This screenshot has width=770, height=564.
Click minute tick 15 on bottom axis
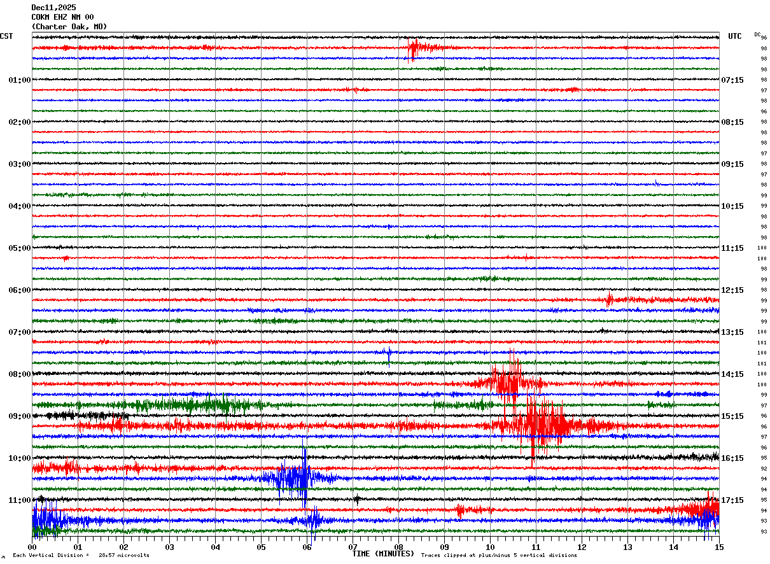(x=719, y=547)
